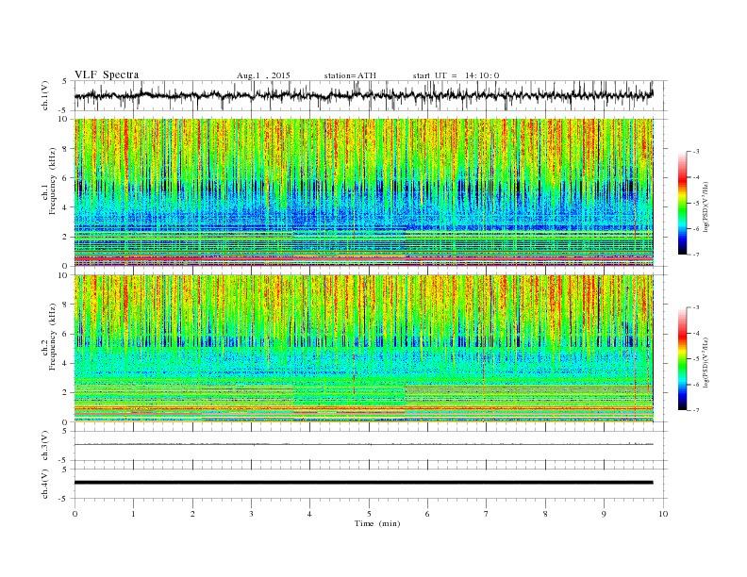Click the ch.3 flat waveform trace
The width and height of the screenshot is (747, 577).
point(363,444)
